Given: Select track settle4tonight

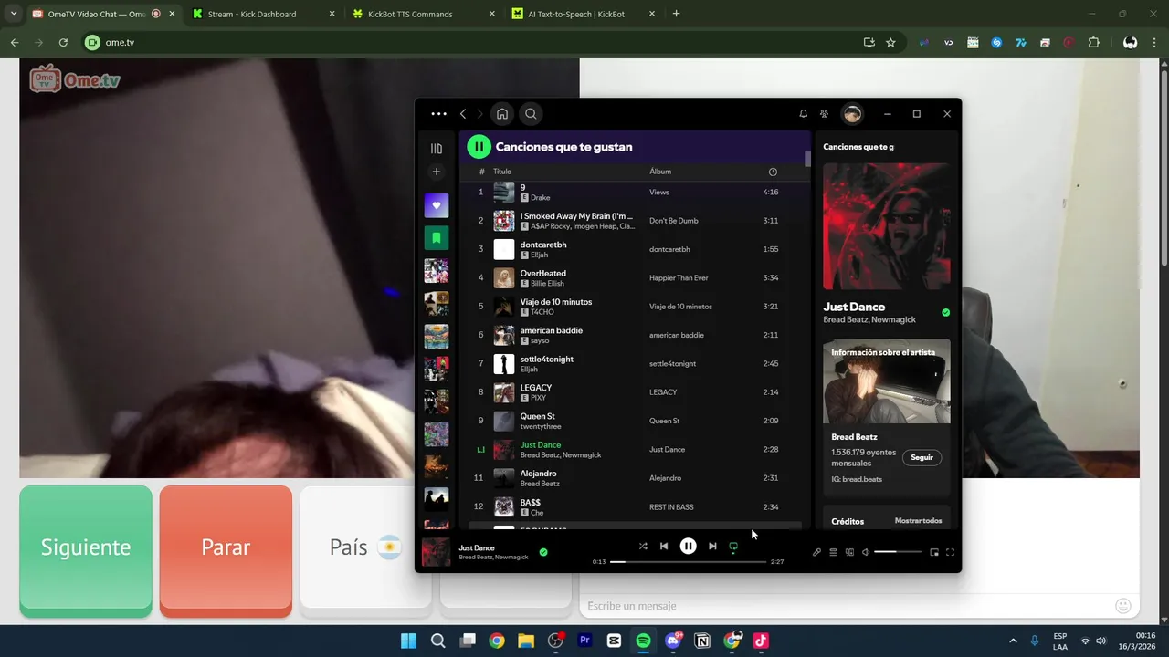Looking at the screenshot, I should coord(635,363).
